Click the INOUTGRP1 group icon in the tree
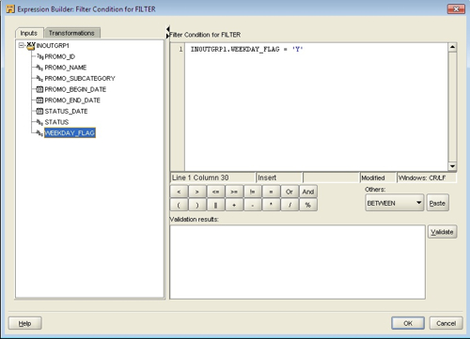Viewport: 470px width, 339px height. pos(31,46)
